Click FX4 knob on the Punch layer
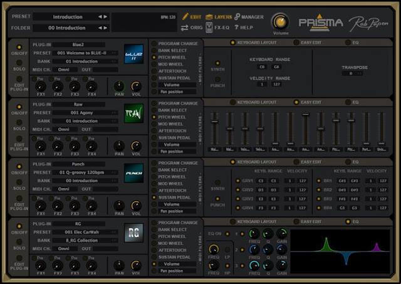This screenshot has width=401, height=284. 91,206
